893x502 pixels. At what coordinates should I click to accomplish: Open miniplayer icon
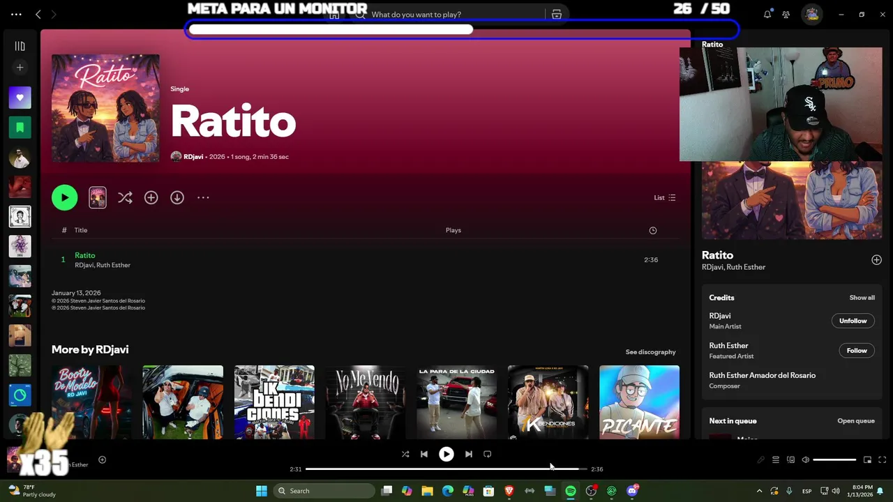pyautogui.click(x=867, y=460)
